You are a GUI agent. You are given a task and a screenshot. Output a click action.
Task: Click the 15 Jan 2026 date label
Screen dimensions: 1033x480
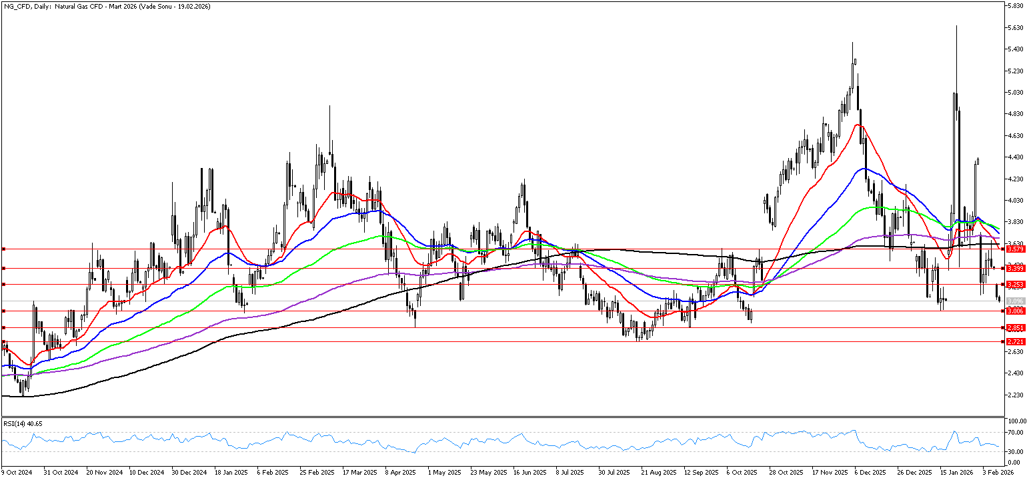[957, 473]
